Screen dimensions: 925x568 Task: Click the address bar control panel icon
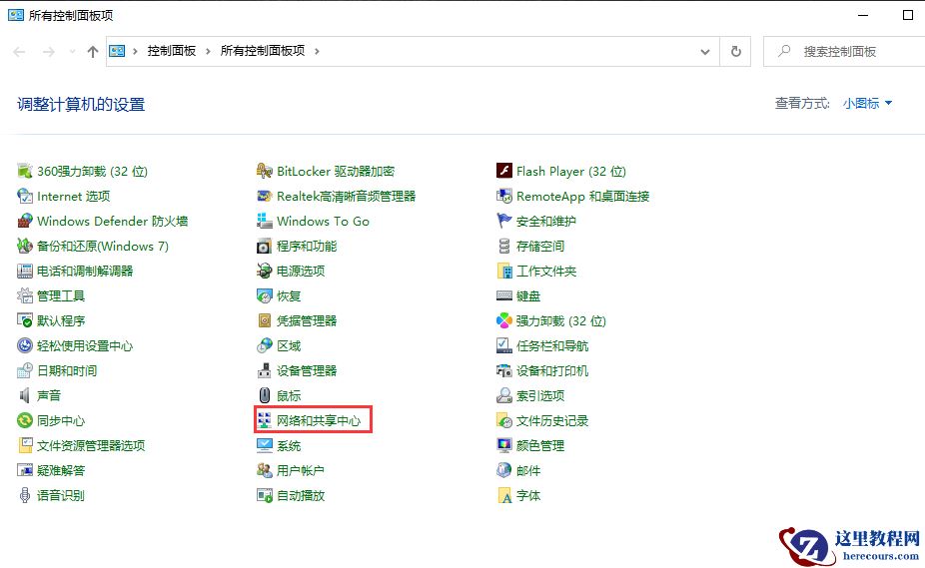[117, 51]
